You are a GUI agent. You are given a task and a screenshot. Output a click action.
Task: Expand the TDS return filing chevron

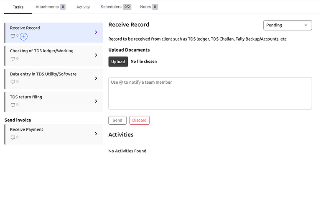(96, 101)
